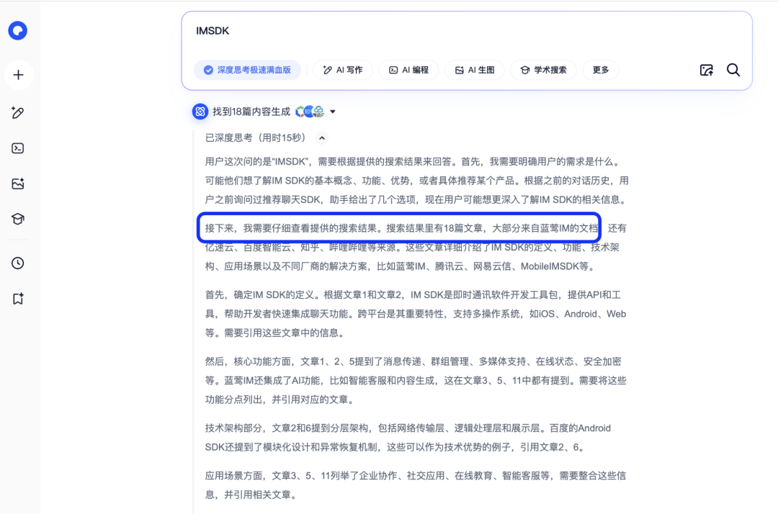Open the 更多 options menu

pyautogui.click(x=601, y=70)
